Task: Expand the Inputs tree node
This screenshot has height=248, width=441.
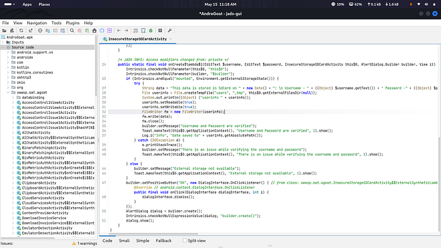Action: click(3, 42)
